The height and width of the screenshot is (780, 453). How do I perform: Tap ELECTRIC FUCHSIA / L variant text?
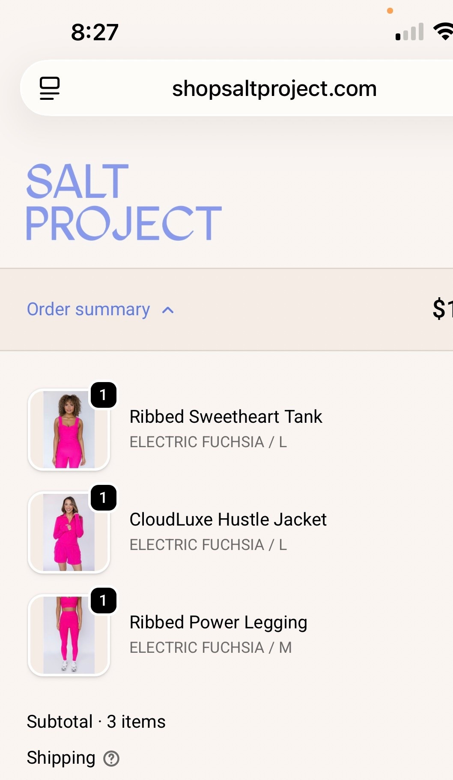click(208, 442)
